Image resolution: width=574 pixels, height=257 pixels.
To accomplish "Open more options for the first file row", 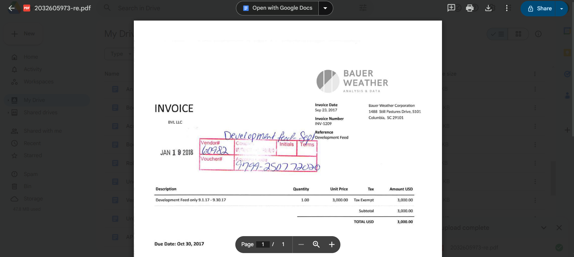I will (535, 89).
